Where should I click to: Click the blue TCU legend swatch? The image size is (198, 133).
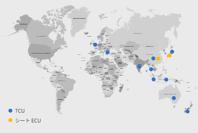(x=10, y=111)
